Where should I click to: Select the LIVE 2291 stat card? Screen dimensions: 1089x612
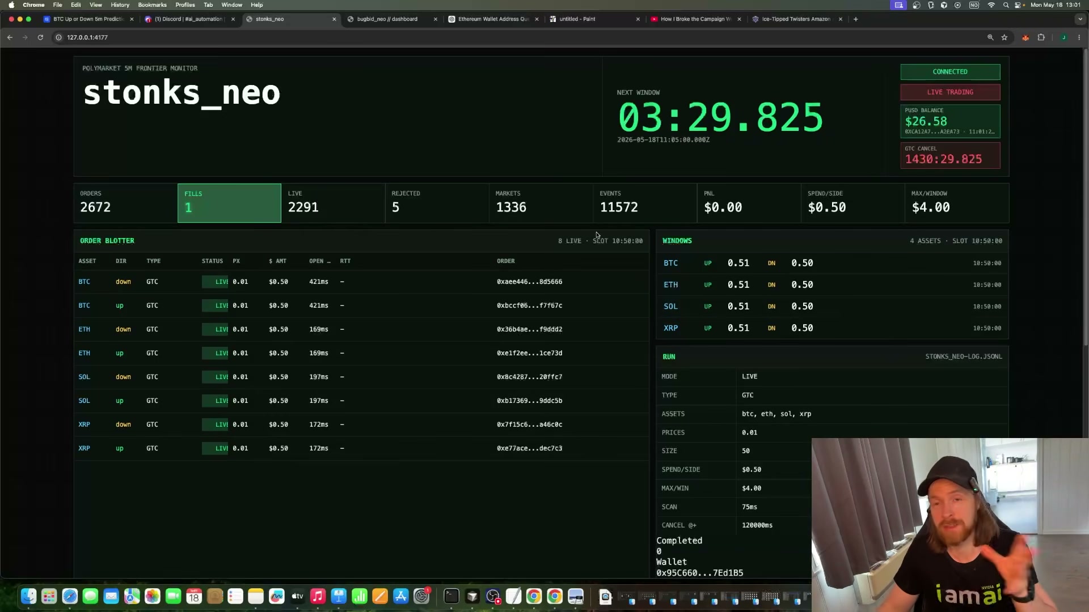[x=333, y=203]
